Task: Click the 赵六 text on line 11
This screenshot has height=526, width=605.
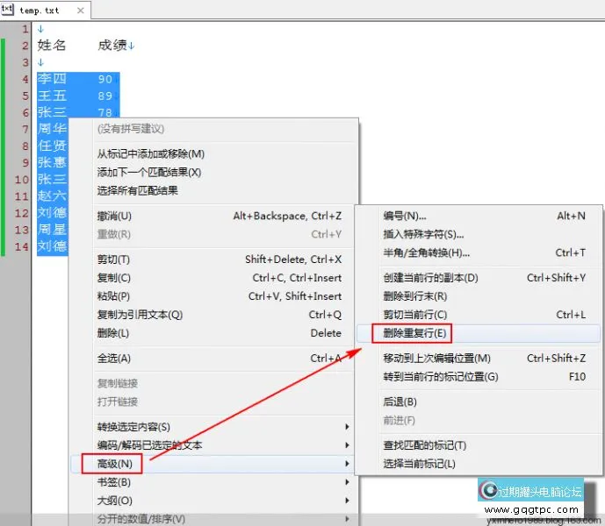Action: coord(52,195)
